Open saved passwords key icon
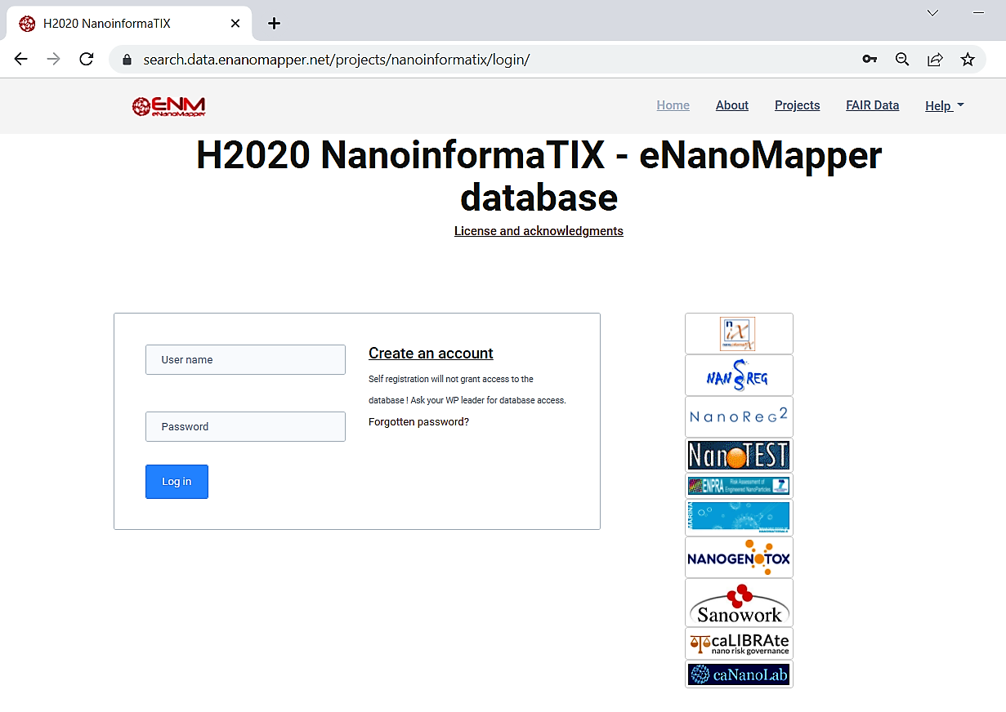Image resolution: width=1006 pixels, height=712 pixels. pyautogui.click(x=870, y=60)
